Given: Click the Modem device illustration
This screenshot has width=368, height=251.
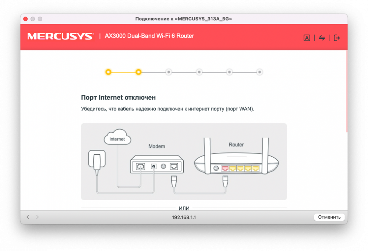Looking at the screenshot, I should tap(156, 166).
